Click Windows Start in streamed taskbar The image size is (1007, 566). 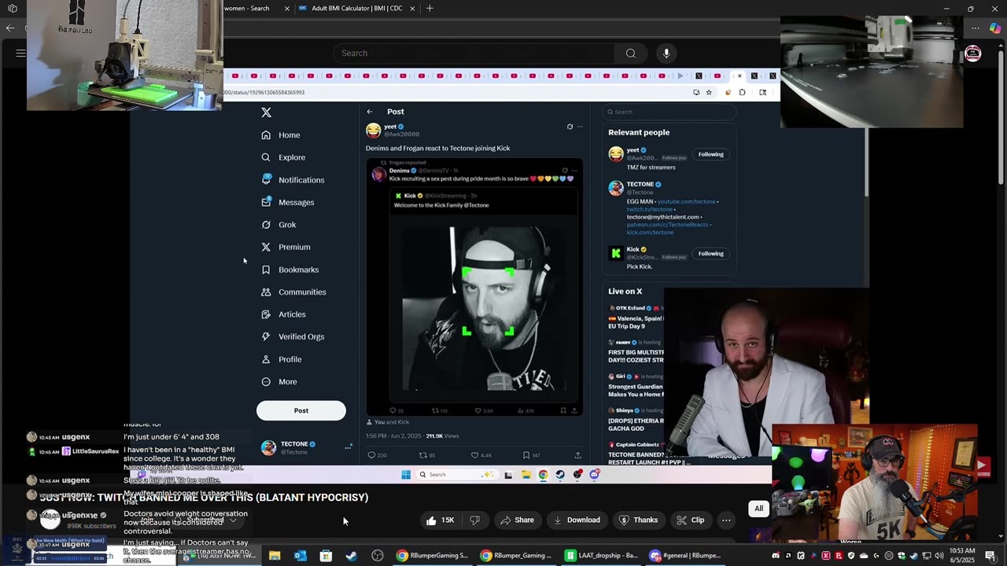click(406, 474)
